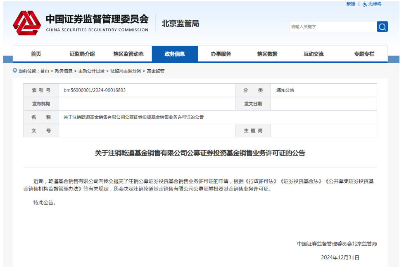Open the 证监局介绍 navigation tab
This screenshot has height=271, width=404.
point(82,54)
